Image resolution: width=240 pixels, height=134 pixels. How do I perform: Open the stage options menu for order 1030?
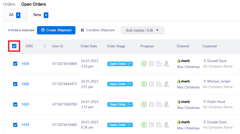tap(131, 64)
